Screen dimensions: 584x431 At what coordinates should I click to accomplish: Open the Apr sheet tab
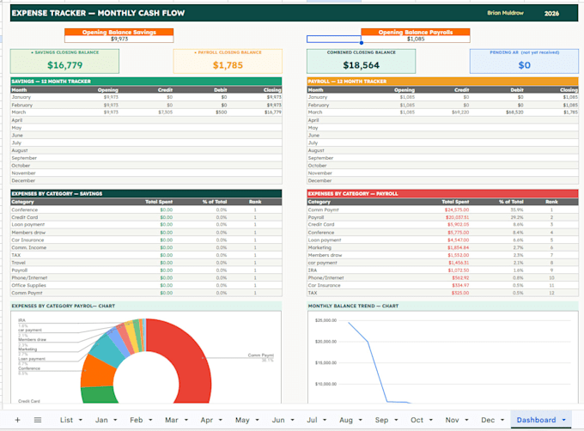(x=207, y=420)
